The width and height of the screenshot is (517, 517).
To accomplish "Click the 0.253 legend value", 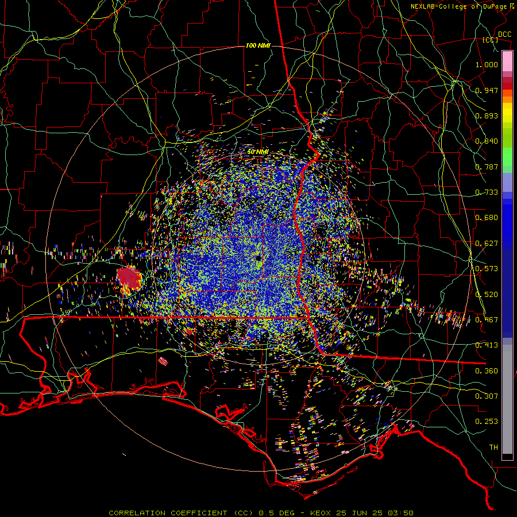I will point(487,422).
